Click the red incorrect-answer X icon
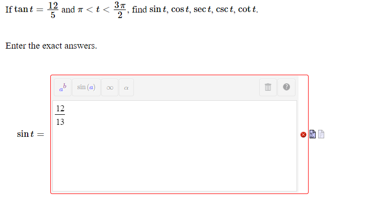The image size is (370, 197). [x=303, y=134]
